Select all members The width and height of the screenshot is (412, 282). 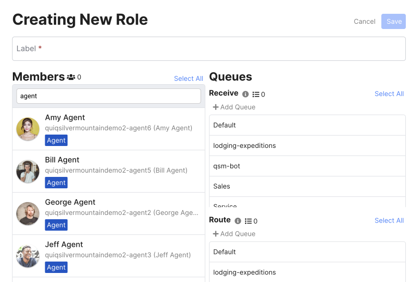[188, 78]
